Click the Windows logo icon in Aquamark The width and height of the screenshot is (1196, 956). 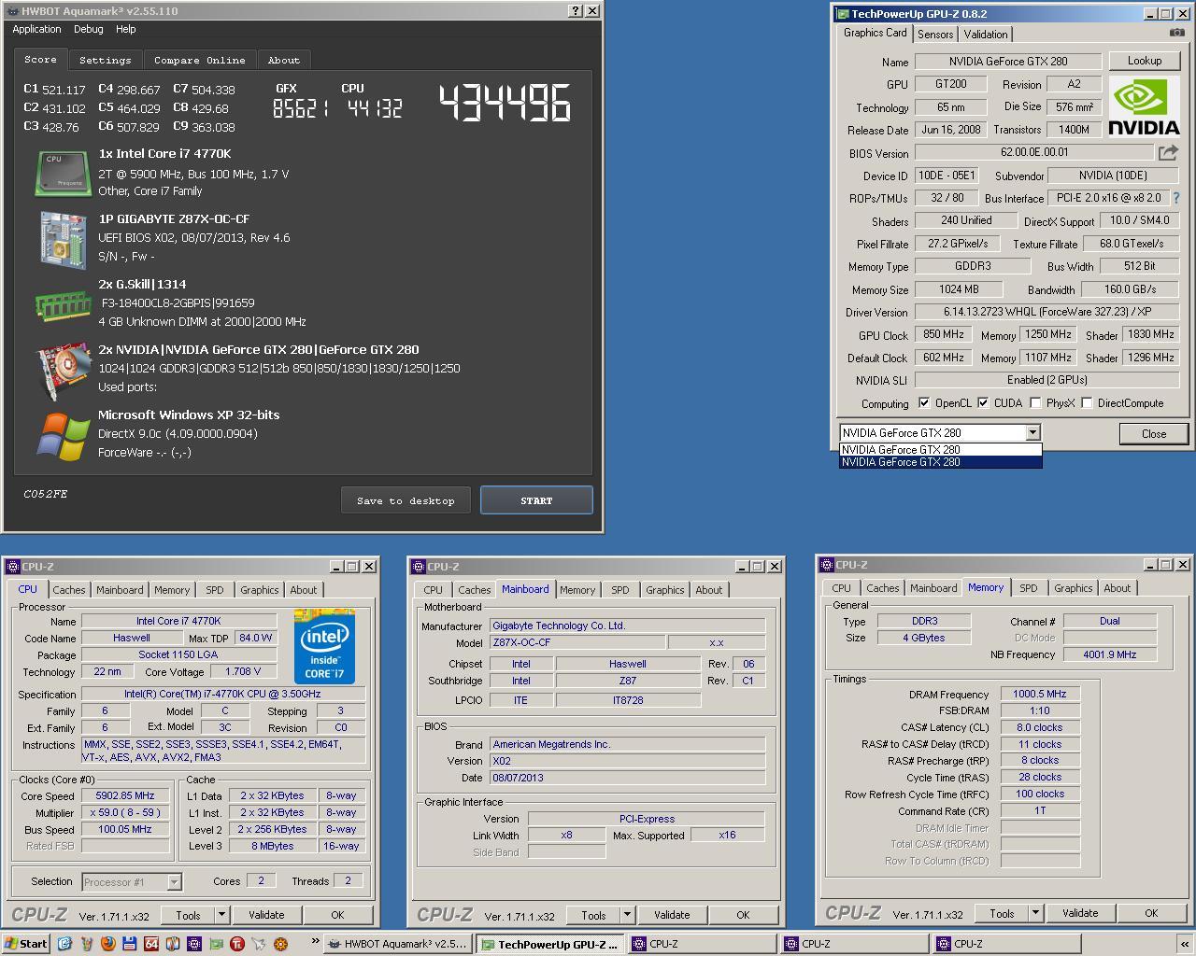coord(64,436)
